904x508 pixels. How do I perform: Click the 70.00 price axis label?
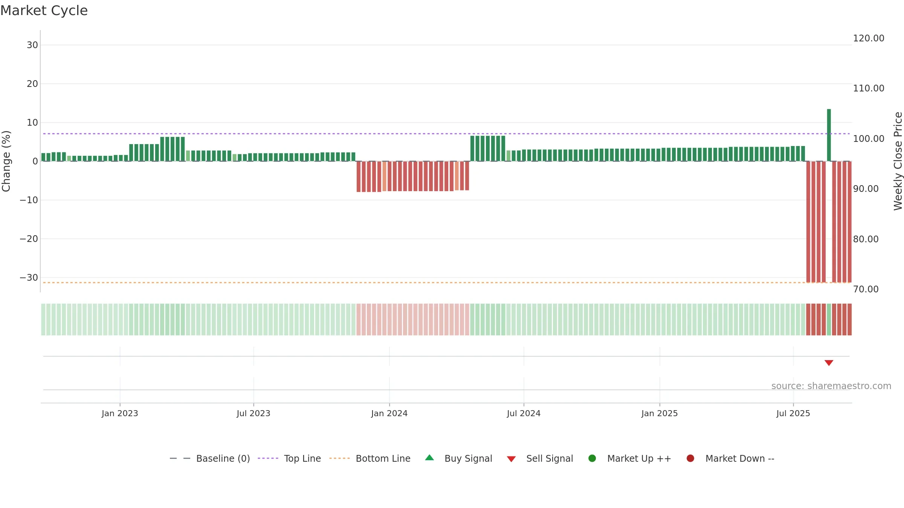[866, 289]
